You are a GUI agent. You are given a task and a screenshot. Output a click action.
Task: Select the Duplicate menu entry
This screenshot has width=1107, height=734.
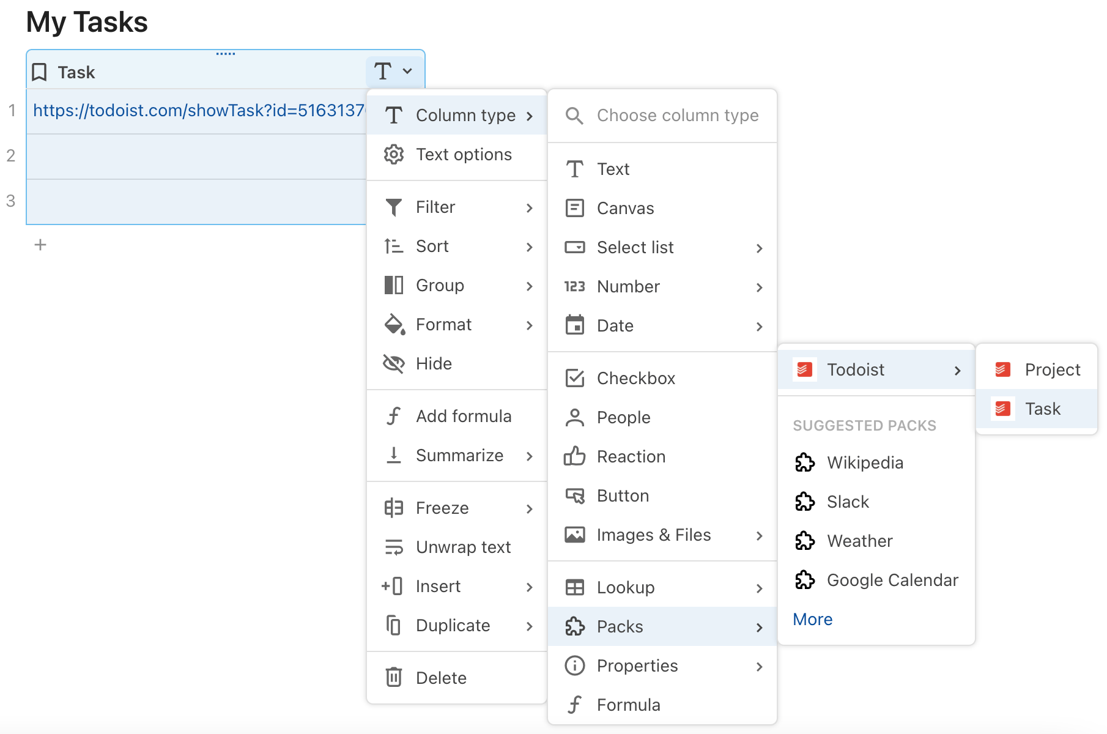(457, 626)
